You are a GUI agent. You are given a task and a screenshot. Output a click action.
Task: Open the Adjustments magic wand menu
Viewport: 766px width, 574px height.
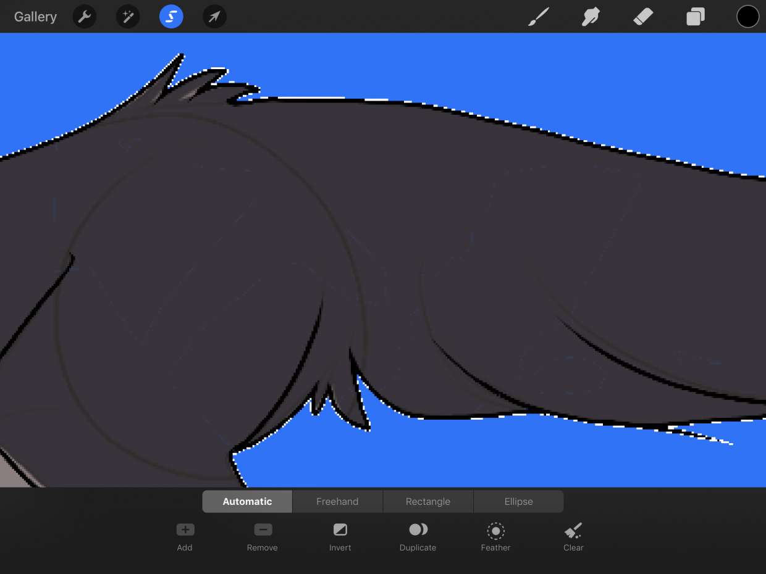point(128,17)
